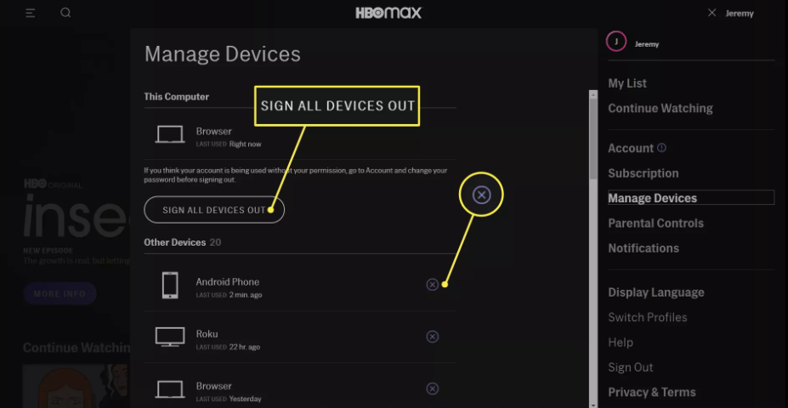Screen dimensions: 788x408
Task: Click the Roku device name
Action: click(207, 334)
